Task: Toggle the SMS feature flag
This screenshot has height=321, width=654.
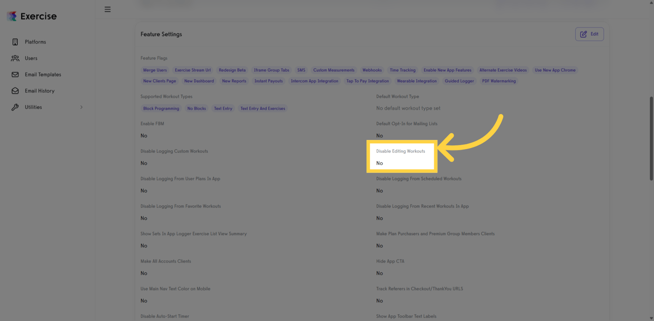Action: (301, 70)
